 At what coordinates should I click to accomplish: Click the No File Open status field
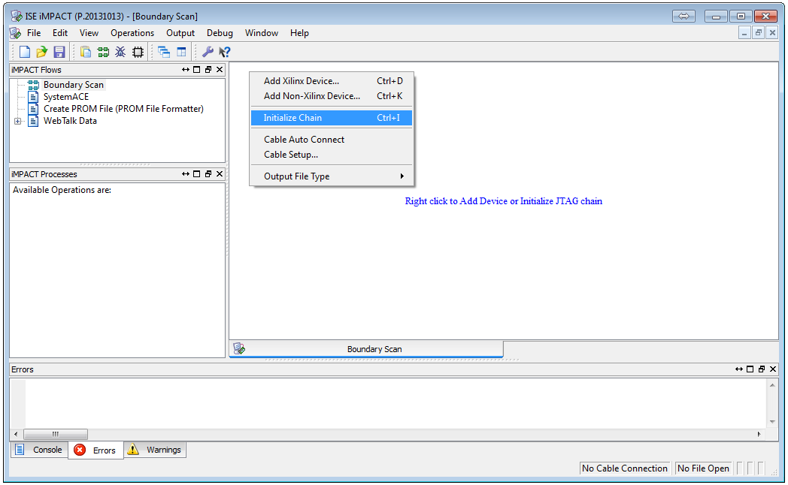tap(703, 468)
